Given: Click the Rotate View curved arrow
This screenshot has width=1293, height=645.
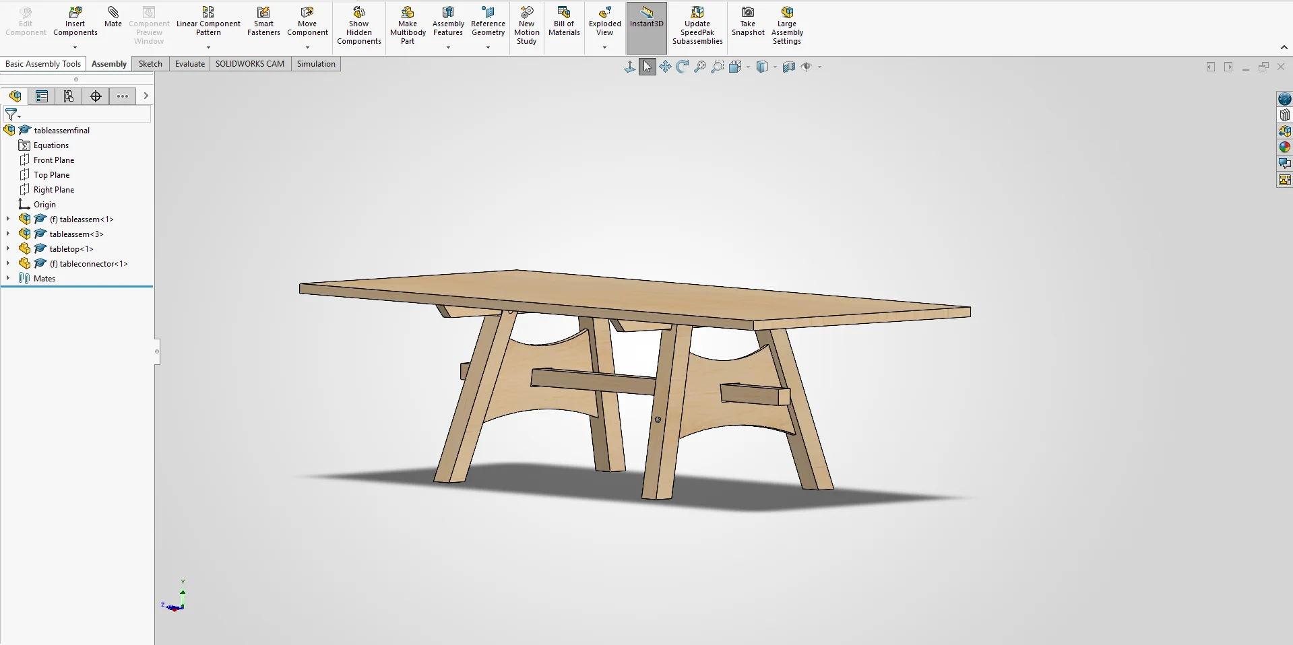Looking at the screenshot, I should tap(683, 67).
